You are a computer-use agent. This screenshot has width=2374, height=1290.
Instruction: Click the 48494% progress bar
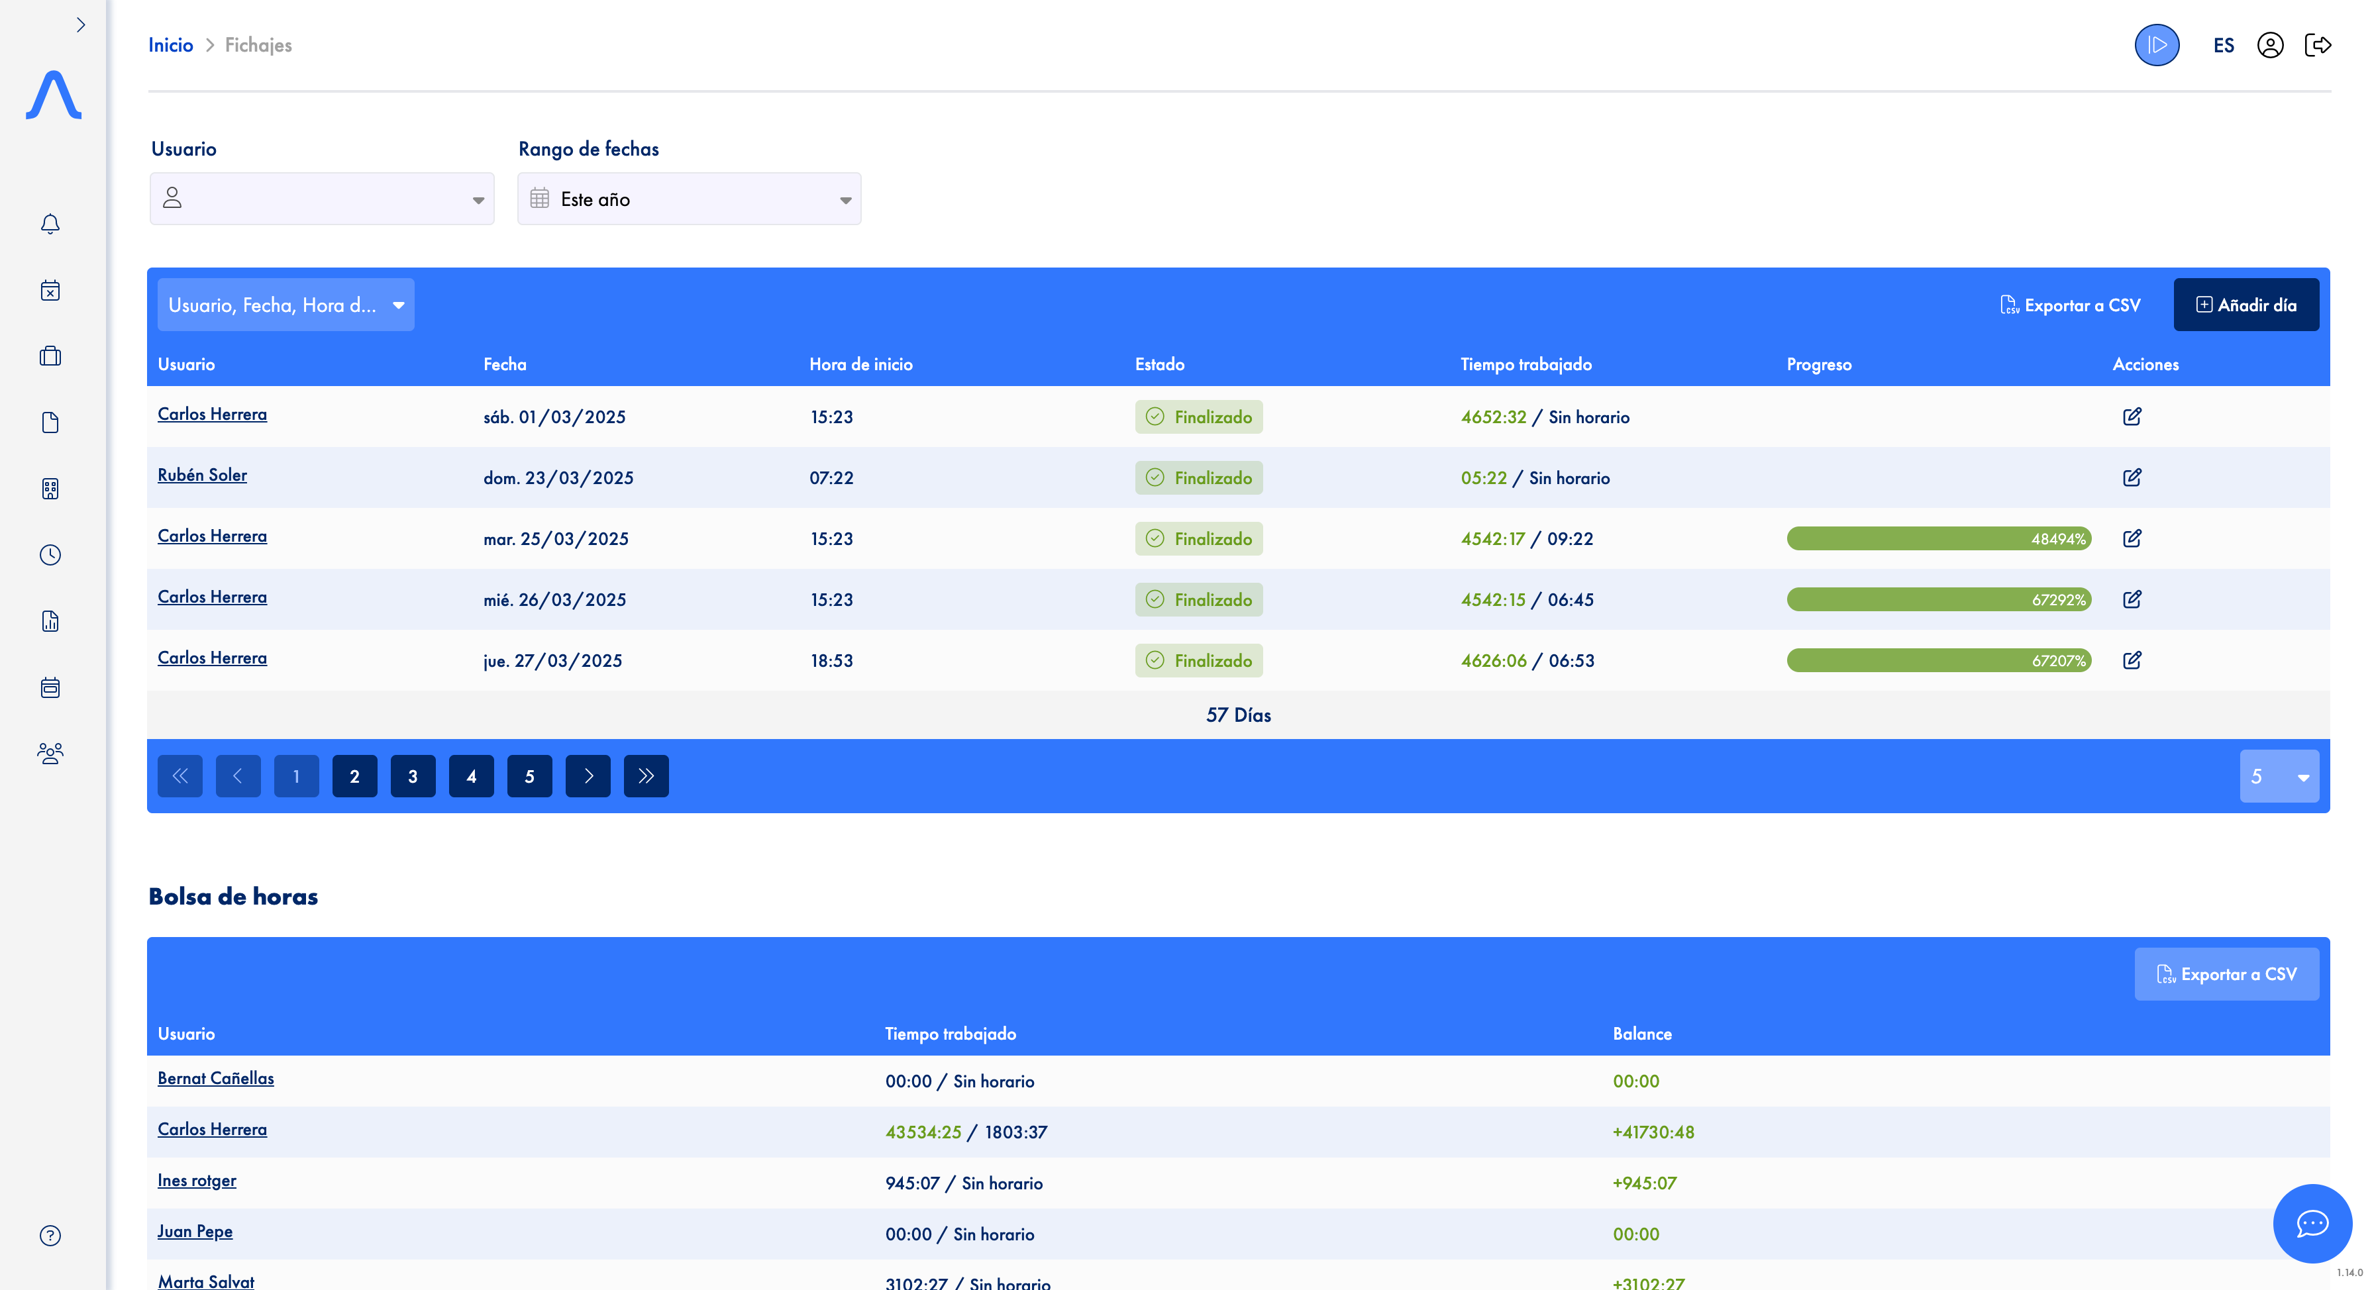1938,539
